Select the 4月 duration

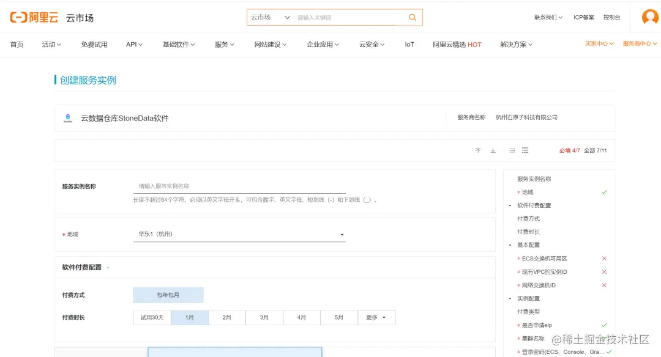pyautogui.click(x=301, y=317)
